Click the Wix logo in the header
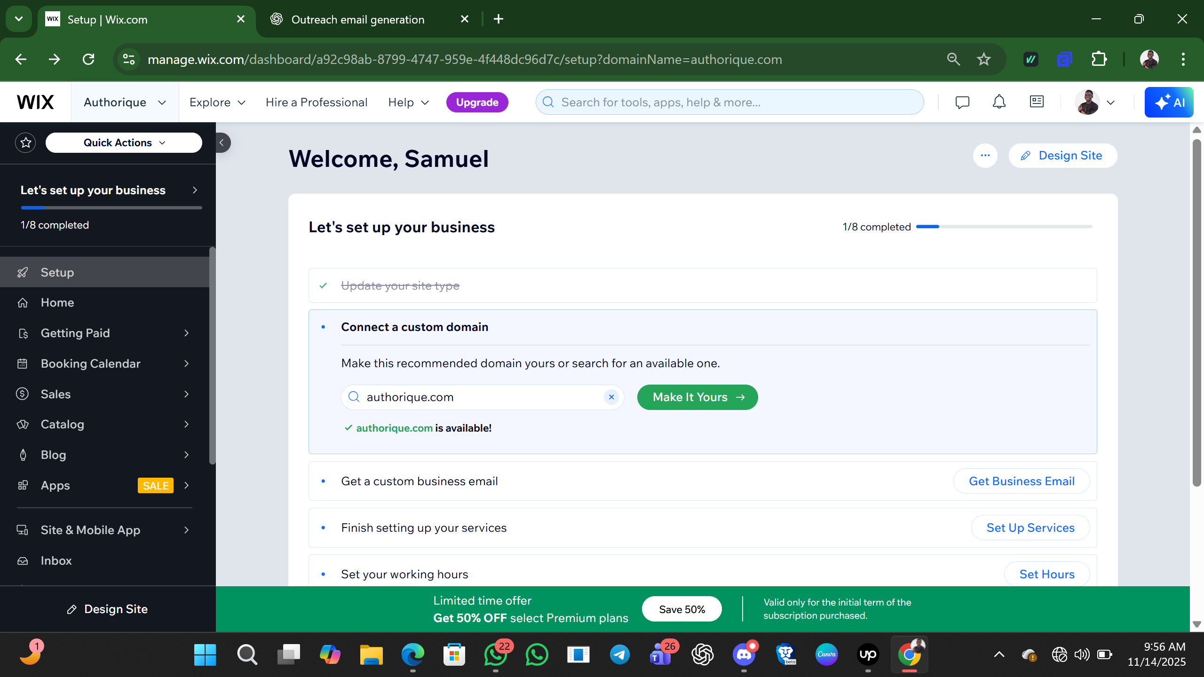 point(35,102)
